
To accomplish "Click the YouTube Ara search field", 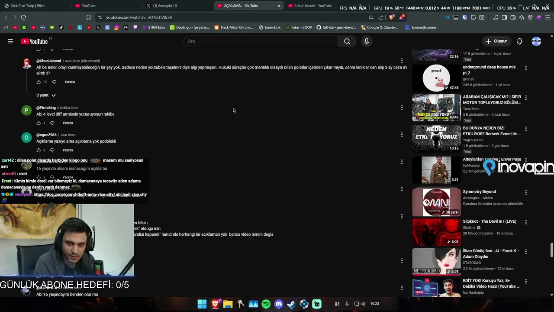I will click(x=261, y=41).
